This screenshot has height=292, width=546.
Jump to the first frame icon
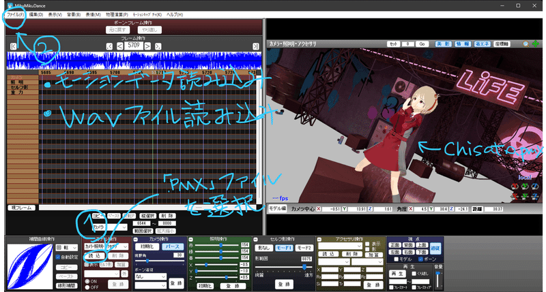(13, 46)
